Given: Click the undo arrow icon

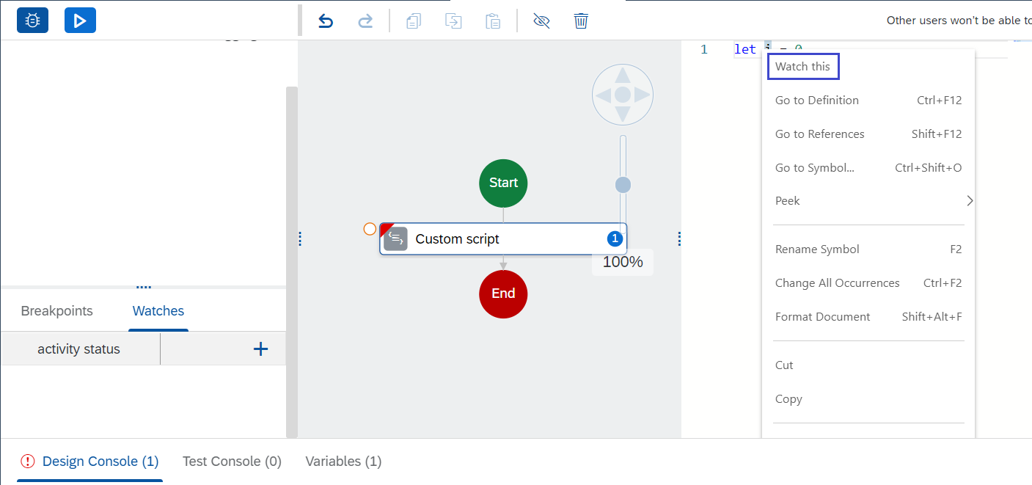Looking at the screenshot, I should pyautogui.click(x=326, y=21).
